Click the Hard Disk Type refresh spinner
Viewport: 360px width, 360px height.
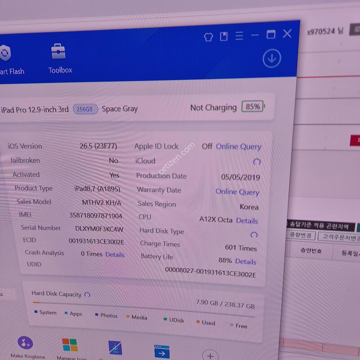254,234
